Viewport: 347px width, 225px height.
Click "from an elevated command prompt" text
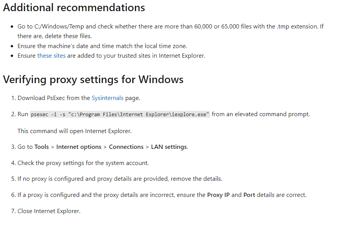point(261,114)
